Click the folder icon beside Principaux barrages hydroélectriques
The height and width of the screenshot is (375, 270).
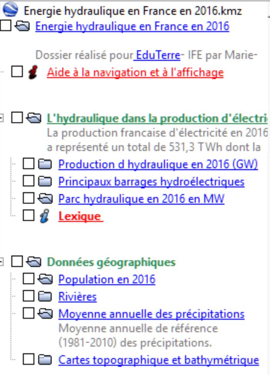pyautogui.click(x=46, y=181)
